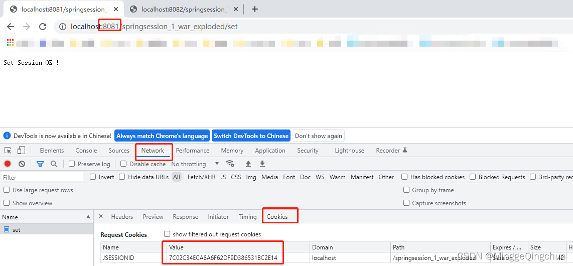Tick the Hide data URLs checkbox
Screen dimensions: 573x266
tap(122, 177)
